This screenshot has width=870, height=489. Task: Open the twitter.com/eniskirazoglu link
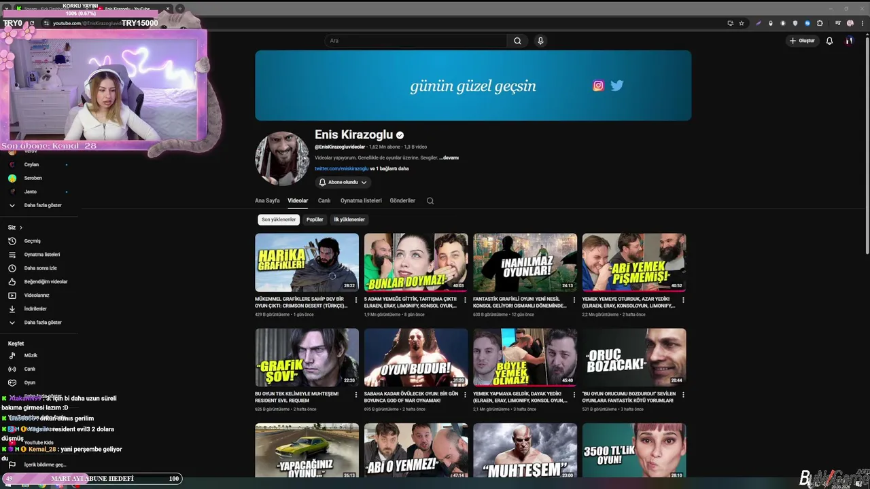click(341, 168)
